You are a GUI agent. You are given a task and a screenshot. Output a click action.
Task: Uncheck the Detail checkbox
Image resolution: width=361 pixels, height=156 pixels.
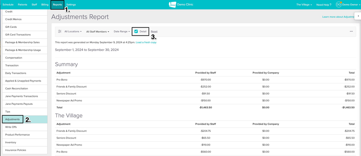coord(136,31)
